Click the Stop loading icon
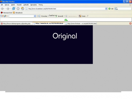The width and height of the screenshot is (132, 99). tap(18, 8)
